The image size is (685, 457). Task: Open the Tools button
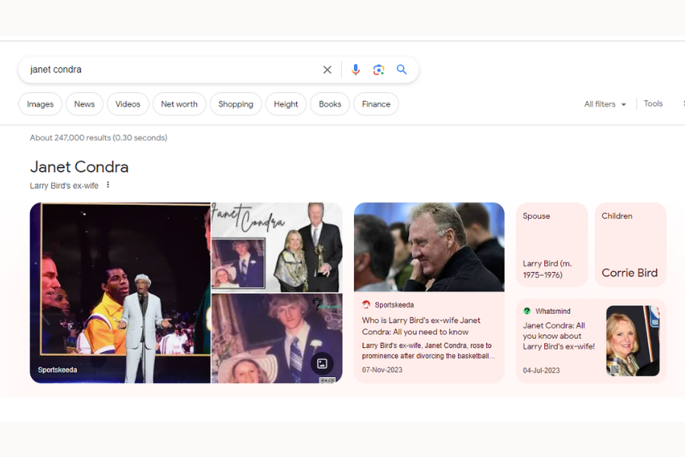tap(653, 104)
